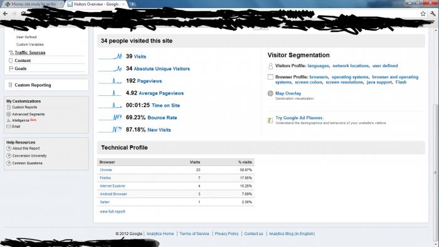Viewport: 439px width, 247px height.
Task: Open the Goals section
Action: 21,68
